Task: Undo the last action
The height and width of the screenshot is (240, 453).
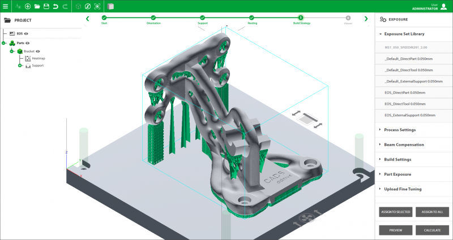Action: [x=55, y=6]
